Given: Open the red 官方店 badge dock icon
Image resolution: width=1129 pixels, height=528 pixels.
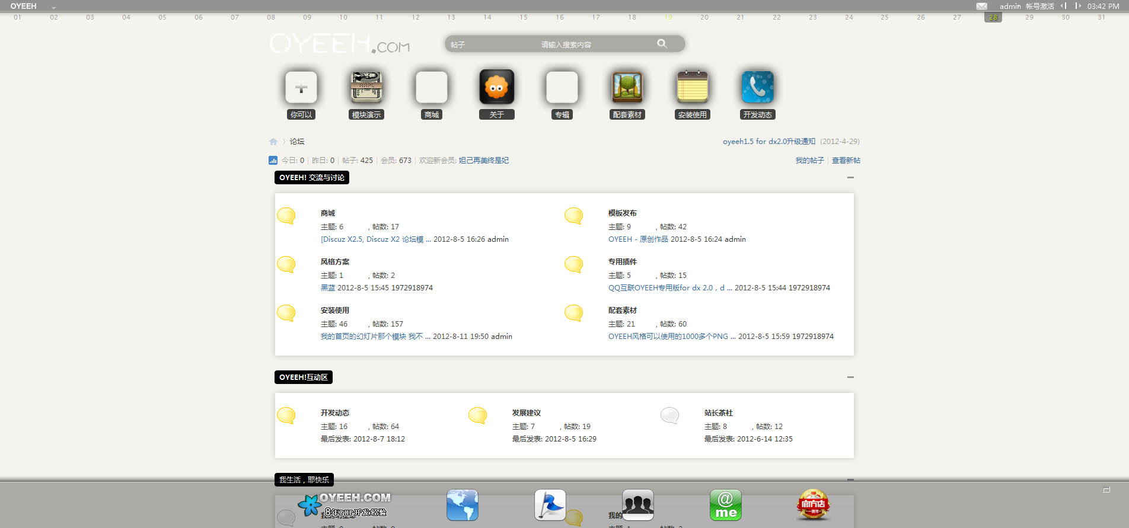Looking at the screenshot, I should (814, 505).
